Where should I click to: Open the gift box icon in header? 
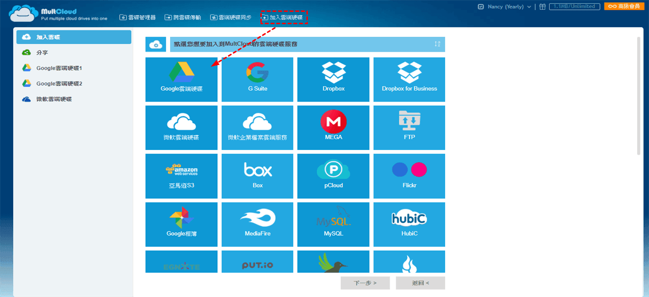543,7
